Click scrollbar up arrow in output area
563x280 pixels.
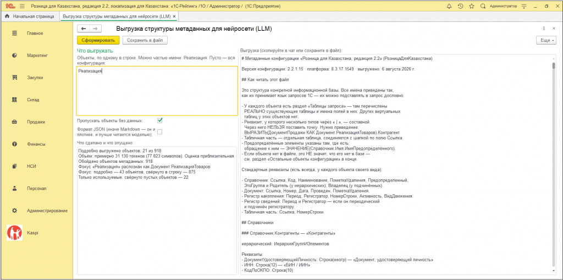[x=554, y=58]
